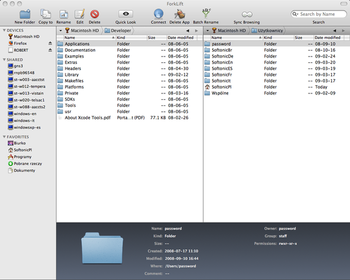350x280 pixels.
Task: Sort the left pane by the Name column
Action: [89, 38]
